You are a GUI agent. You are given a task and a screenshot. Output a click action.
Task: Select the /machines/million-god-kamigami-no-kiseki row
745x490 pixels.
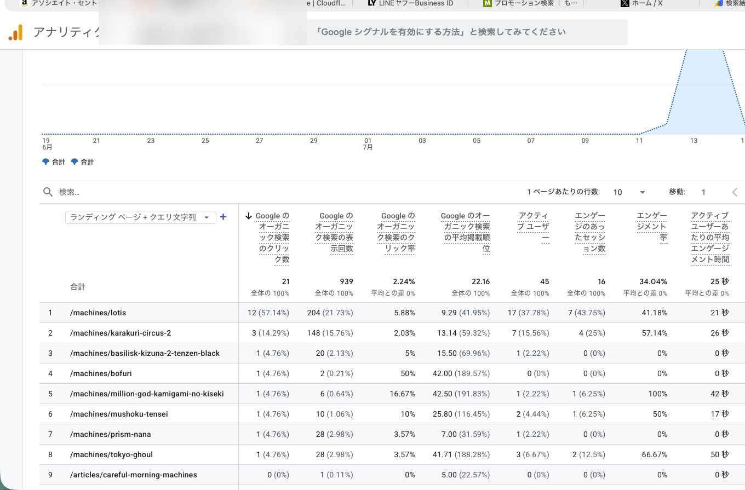click(392, 394)
